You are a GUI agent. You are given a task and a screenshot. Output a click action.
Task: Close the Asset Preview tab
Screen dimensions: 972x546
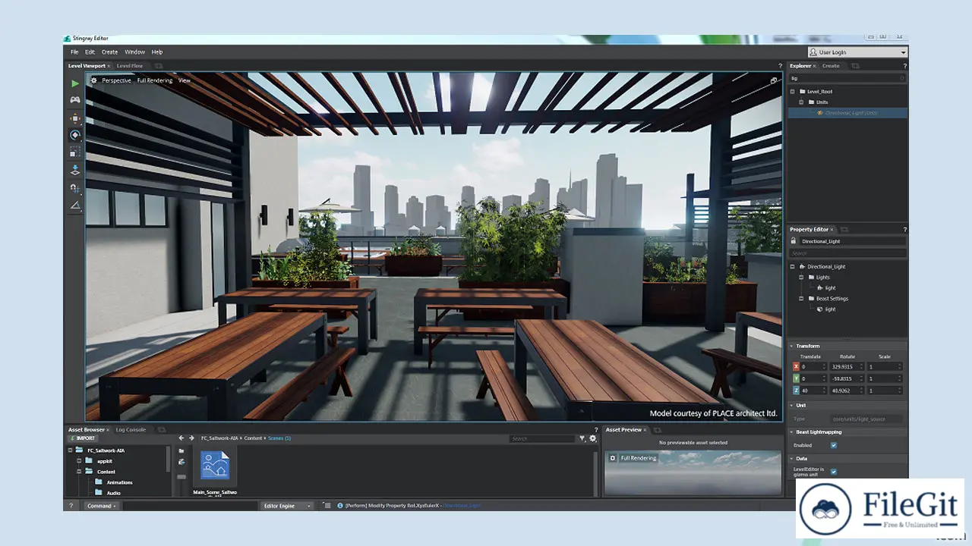(x=645, y=429)
